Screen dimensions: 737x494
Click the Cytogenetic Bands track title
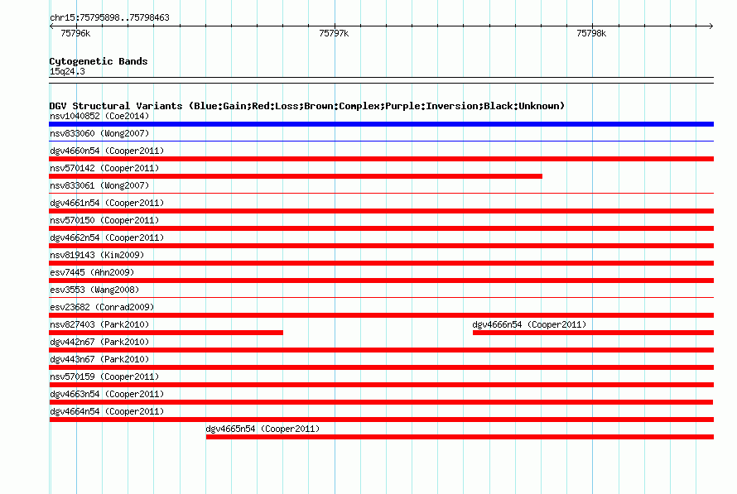pos(99,61)
